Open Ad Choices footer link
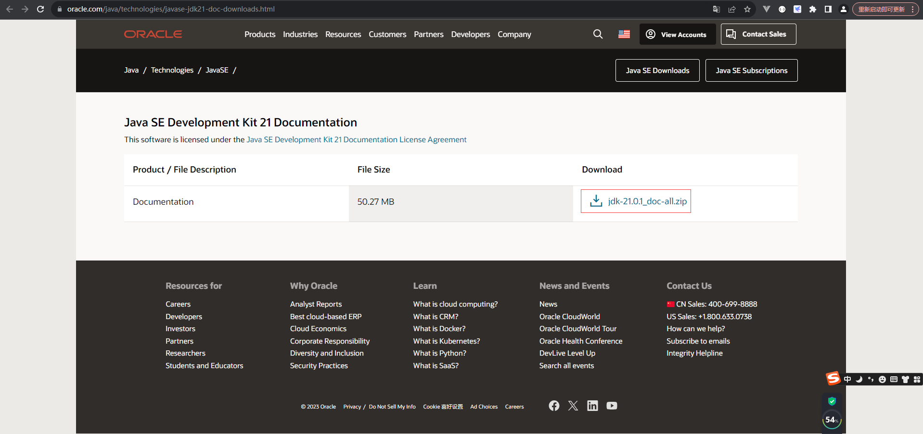This screenshot has width=923, height=434. tap(484, 407)
